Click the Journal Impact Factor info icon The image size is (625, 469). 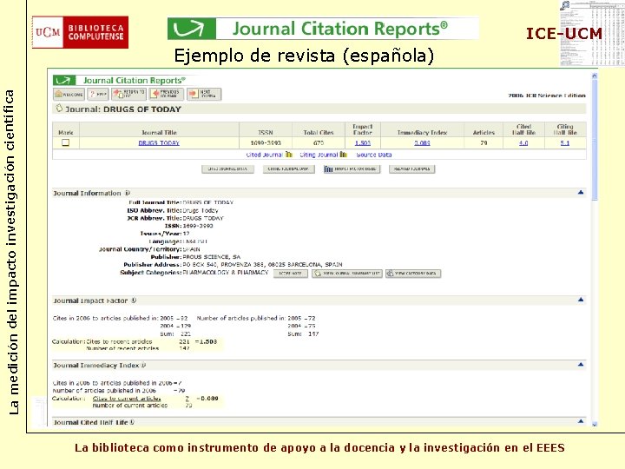click(134, 301)
